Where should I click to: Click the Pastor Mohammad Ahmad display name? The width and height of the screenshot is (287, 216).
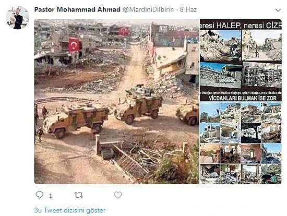coord(77,9)
